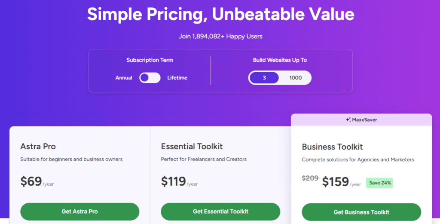The width and height of the screenshot is (440, 224).
Task: Click the $69 per year price
Action: (31, 181)
